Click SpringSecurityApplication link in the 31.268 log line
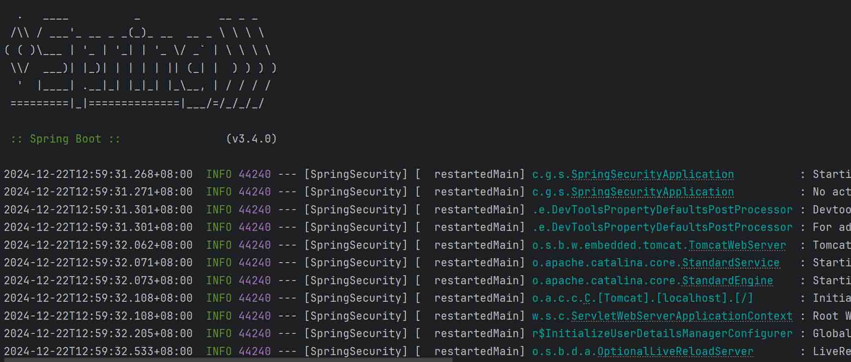The image size is (851, 362). [x=652, y=174]
